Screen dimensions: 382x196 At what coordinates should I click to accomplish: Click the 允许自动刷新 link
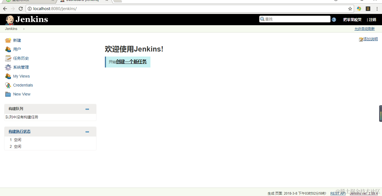click(x=365, y=29)
